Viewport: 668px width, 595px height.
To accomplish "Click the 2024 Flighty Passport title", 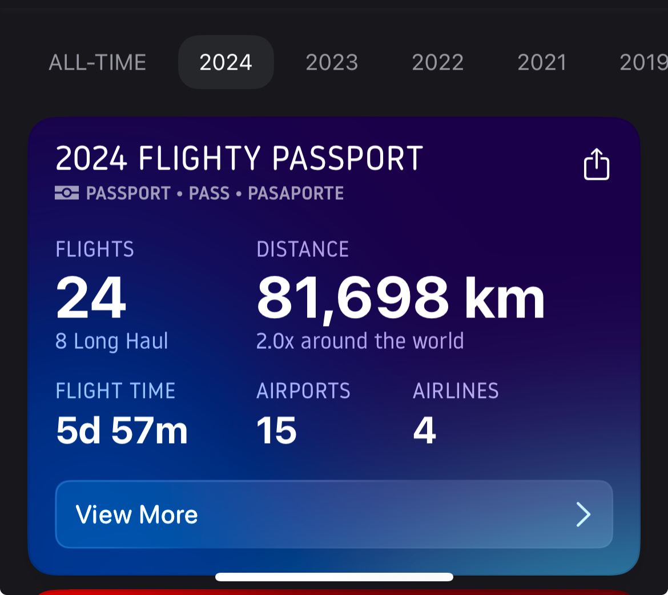I will [x=239, y=158].
